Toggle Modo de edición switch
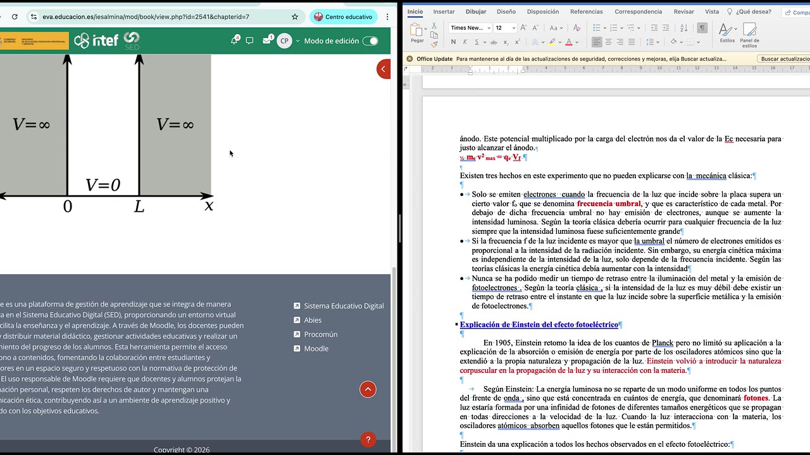 pyautogui.click(x=370, y=41)
